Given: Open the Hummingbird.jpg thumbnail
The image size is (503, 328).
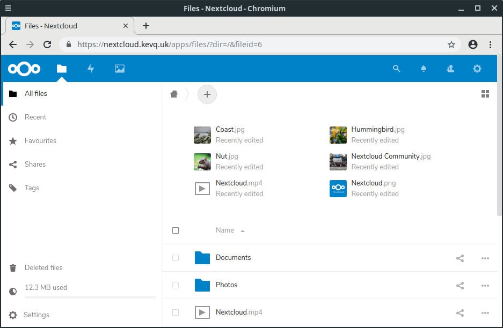Looking at the screenshot, I should [338, 135].
